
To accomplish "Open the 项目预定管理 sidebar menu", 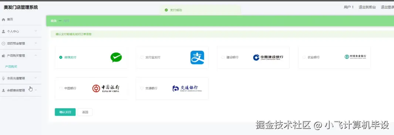I will [21, 44].
